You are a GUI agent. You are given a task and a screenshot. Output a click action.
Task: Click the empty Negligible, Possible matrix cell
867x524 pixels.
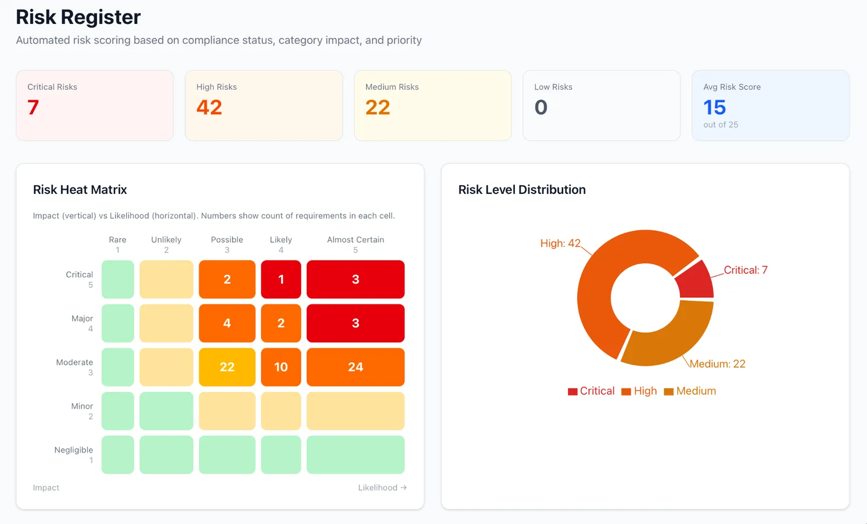click(x=227, y=455)
